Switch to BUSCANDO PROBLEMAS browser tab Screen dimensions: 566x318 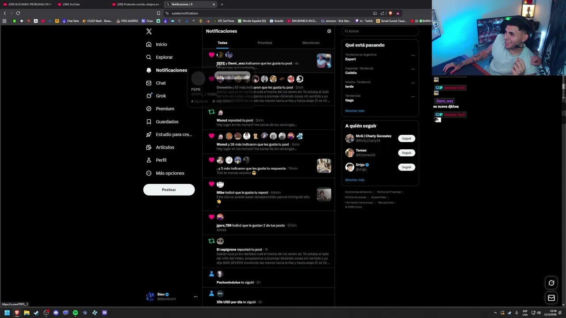pyautogui.click(x=27, y=4)
